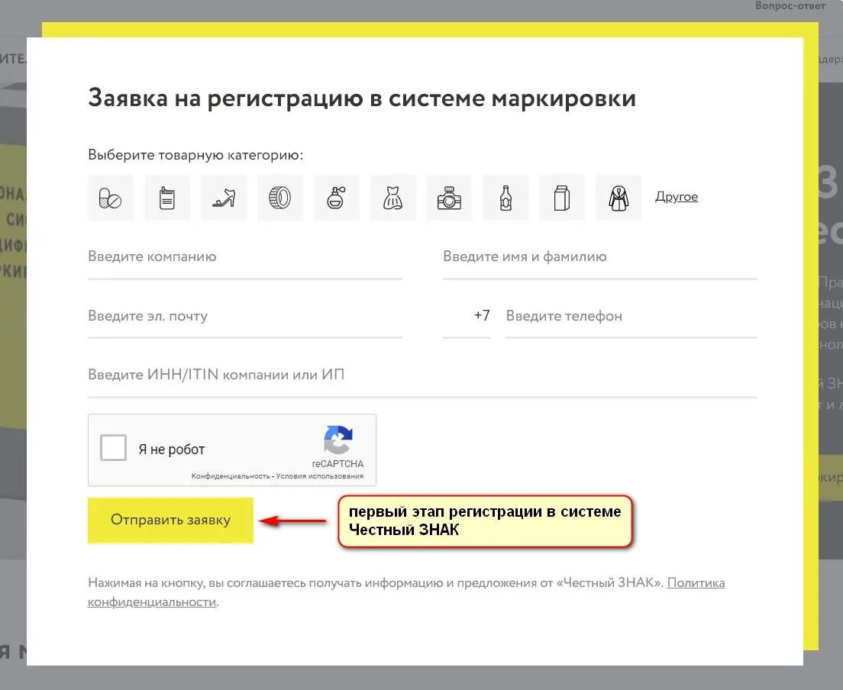Pick the perfume bottle category icon
Viewport: 843px width, 690px height.
coord(337,198)
